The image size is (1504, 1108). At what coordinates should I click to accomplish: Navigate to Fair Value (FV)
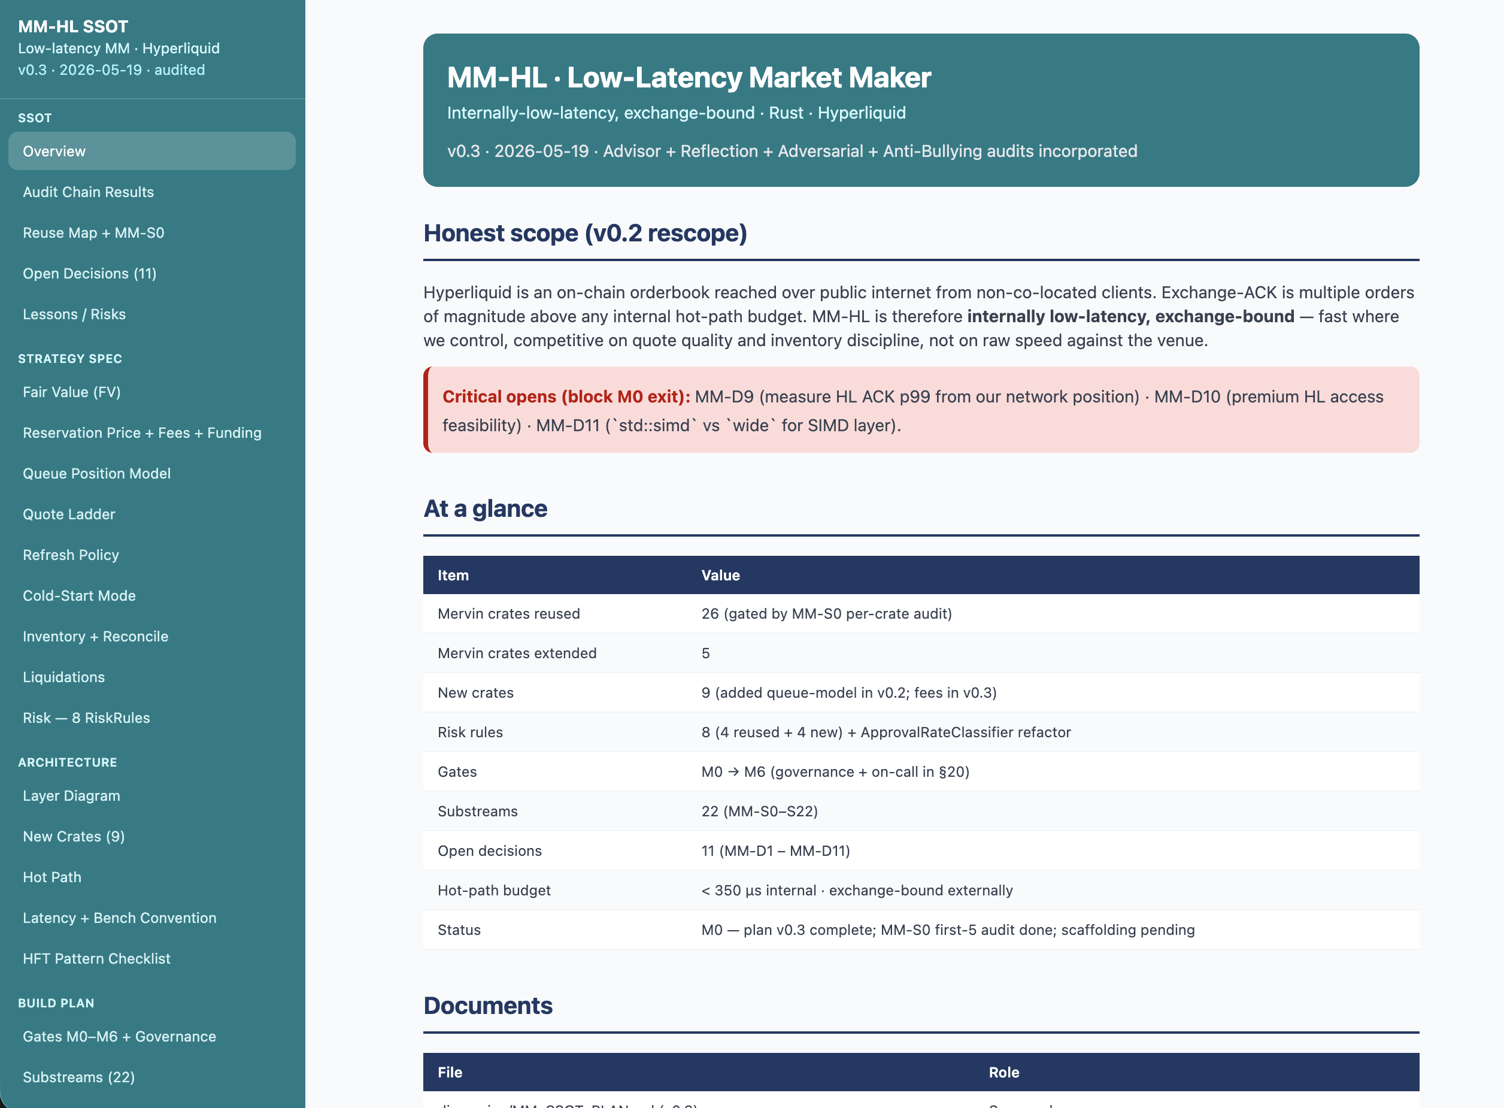pos(151,392)
